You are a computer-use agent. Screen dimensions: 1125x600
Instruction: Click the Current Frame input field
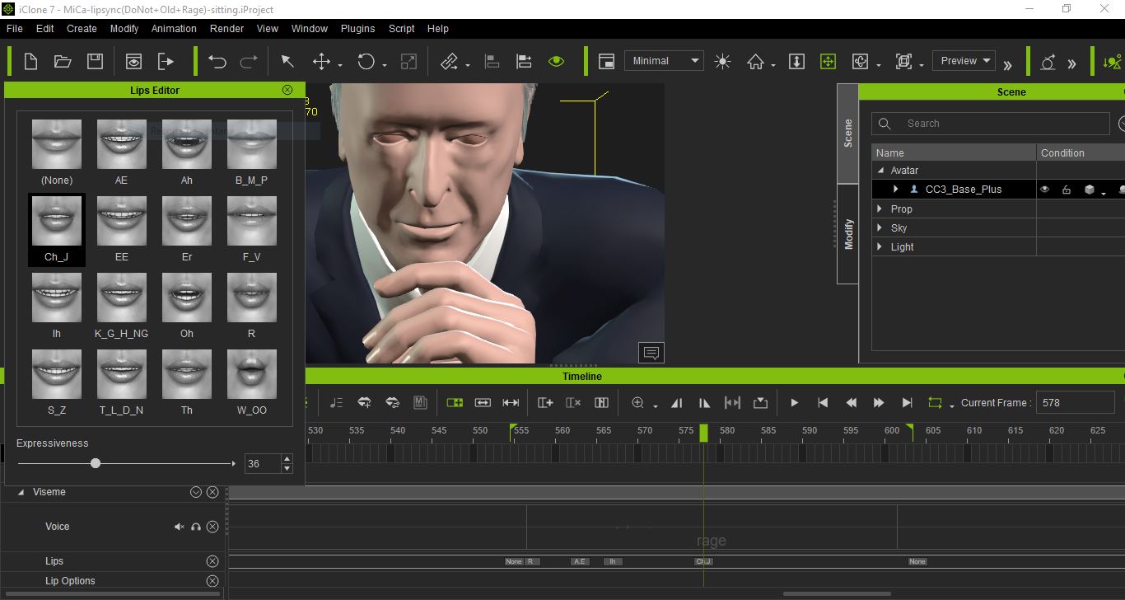tap(1075, 403)
